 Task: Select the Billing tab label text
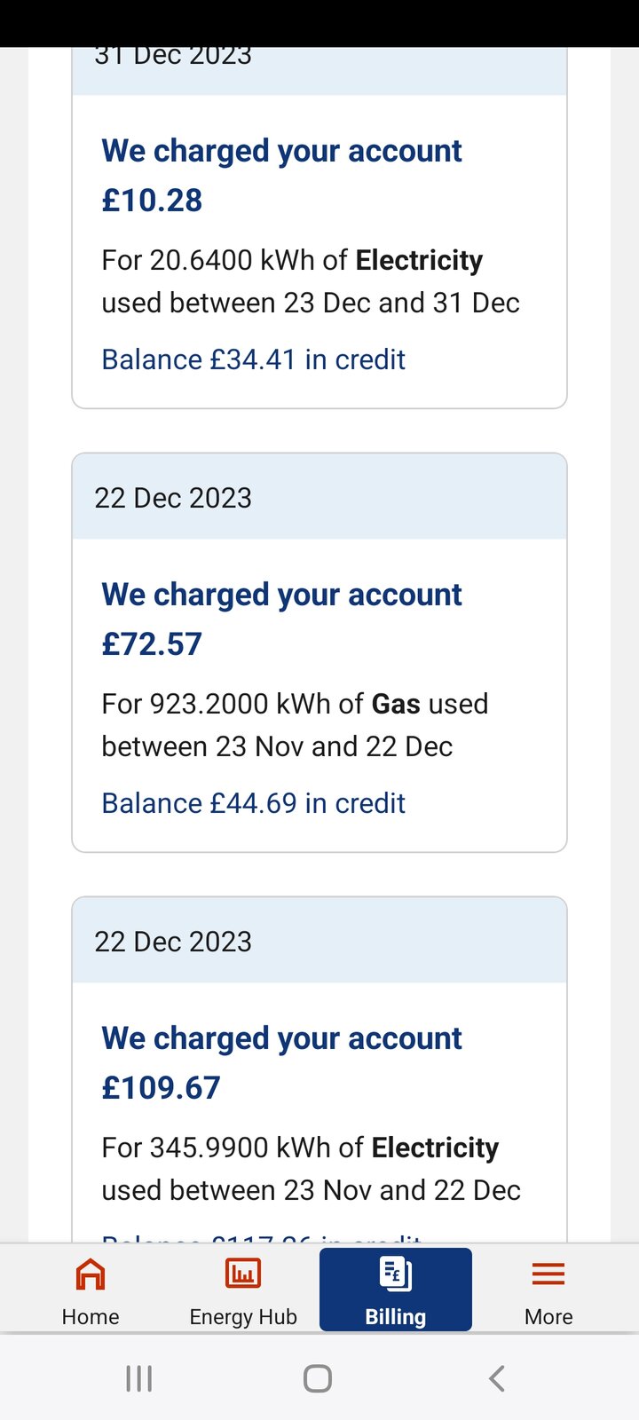click(395, 1317)
